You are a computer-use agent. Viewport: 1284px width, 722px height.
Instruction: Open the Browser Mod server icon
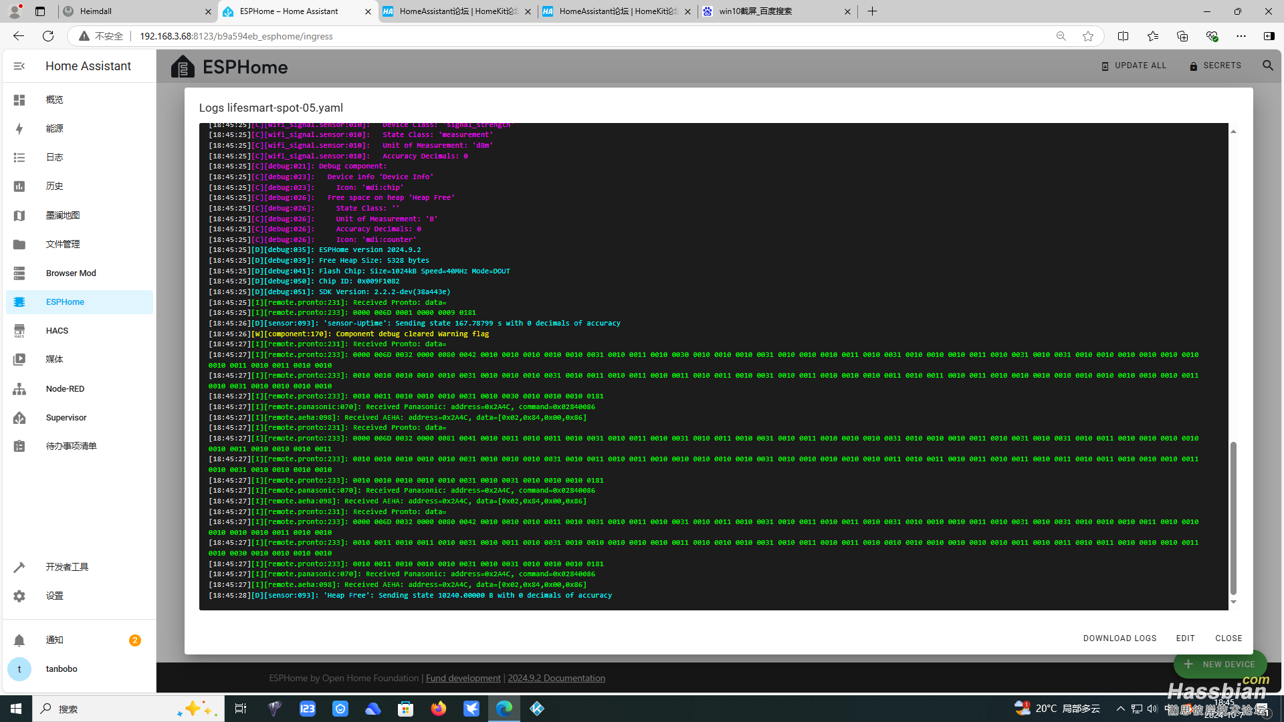tap(19, 273)
